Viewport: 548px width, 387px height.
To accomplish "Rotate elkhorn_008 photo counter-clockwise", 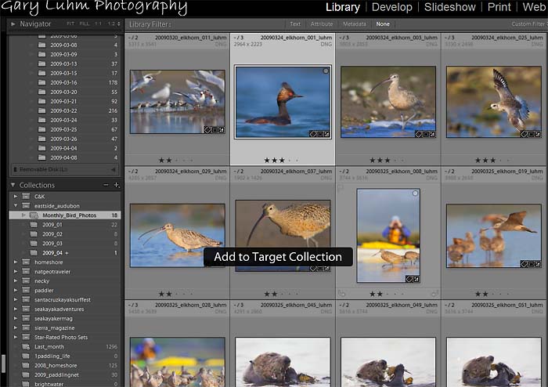I will (x=342, y=294).
